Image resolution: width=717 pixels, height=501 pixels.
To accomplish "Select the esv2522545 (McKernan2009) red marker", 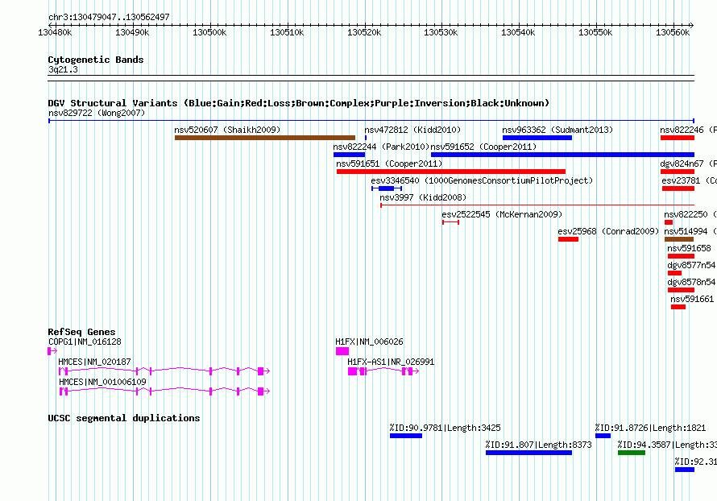I will 450,222.
